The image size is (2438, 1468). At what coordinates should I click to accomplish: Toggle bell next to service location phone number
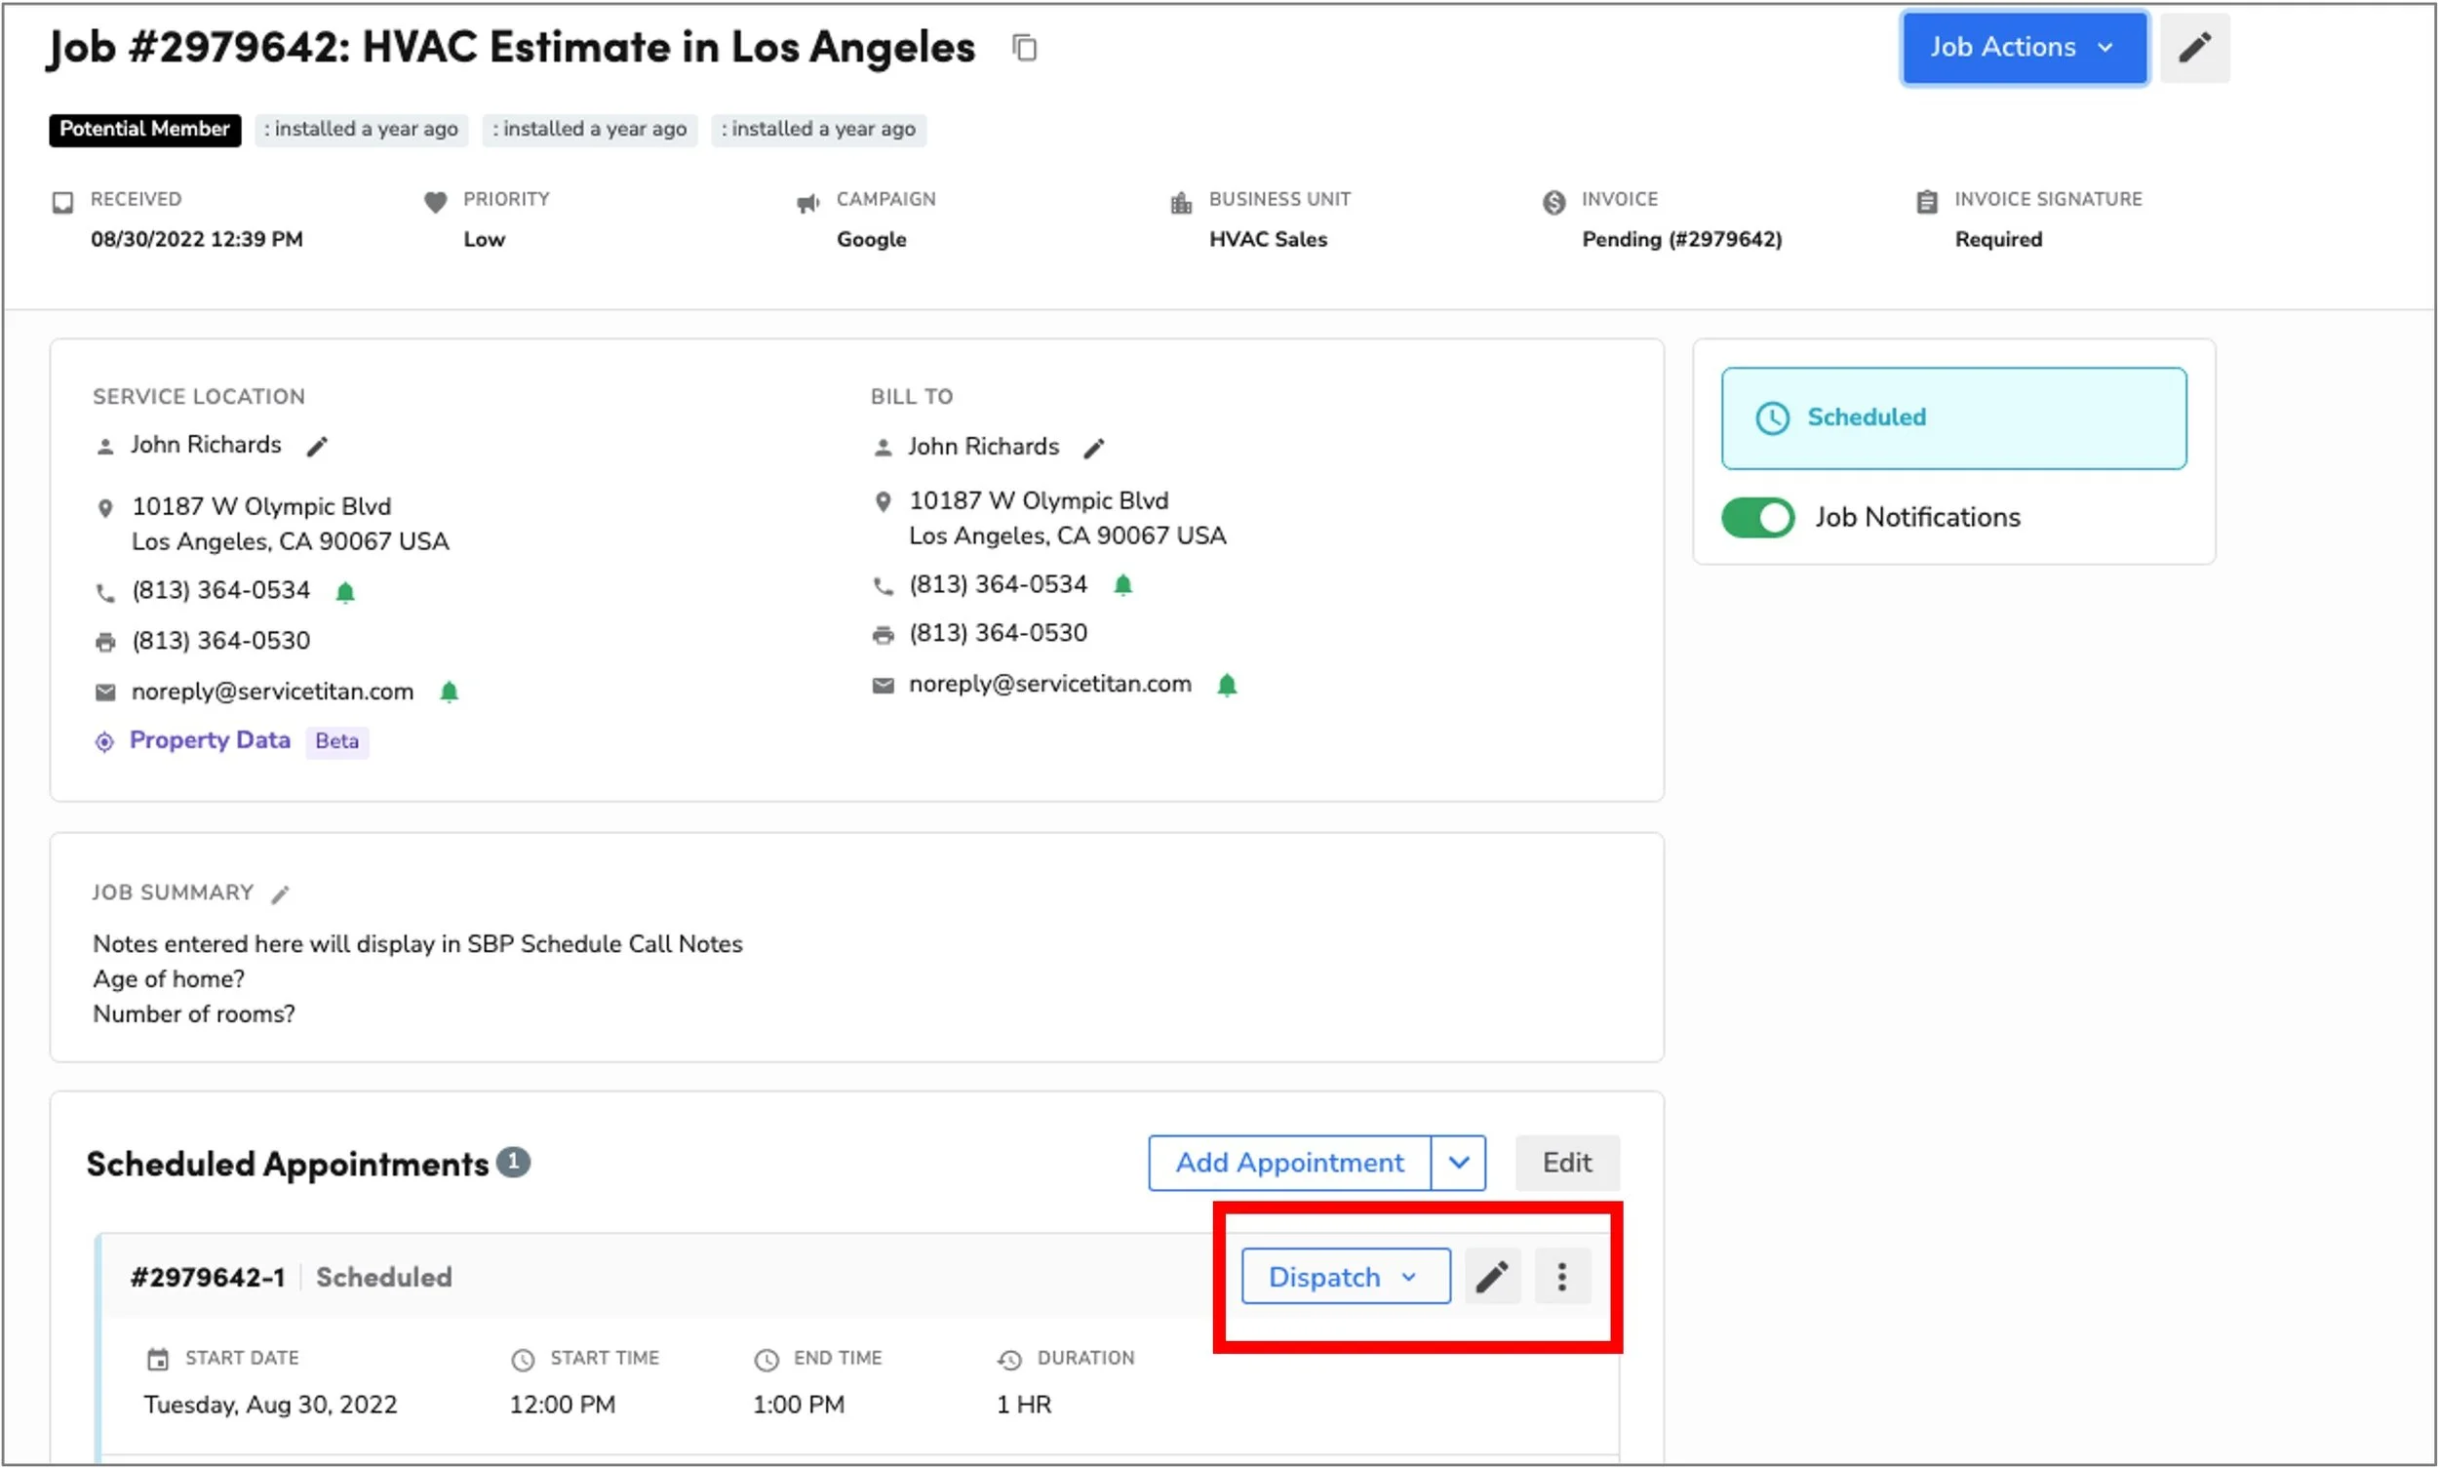click(x=345, y=591)
